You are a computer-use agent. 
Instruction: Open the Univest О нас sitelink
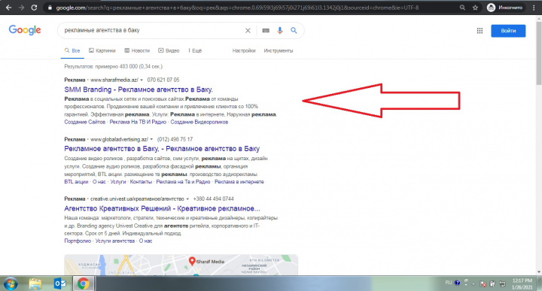click(145, 241)
